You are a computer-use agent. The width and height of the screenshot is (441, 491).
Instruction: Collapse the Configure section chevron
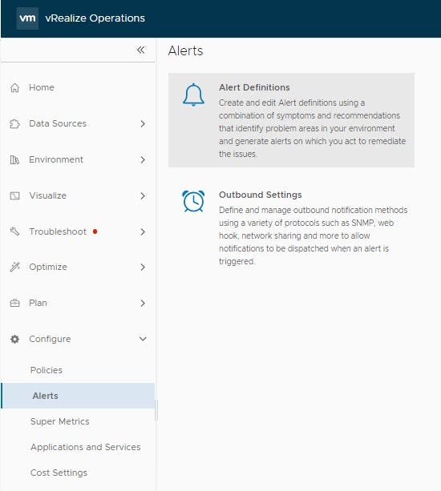(143, 339)
